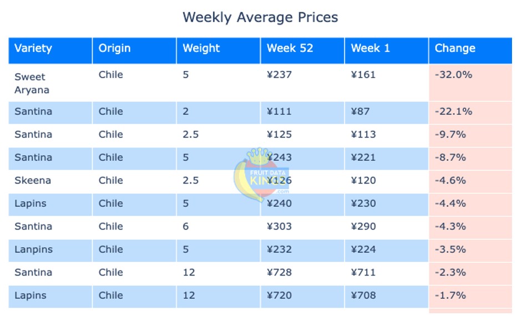Sort by the Change column header
This screenshot has height=316, width=522.
[x=455, y=48]
